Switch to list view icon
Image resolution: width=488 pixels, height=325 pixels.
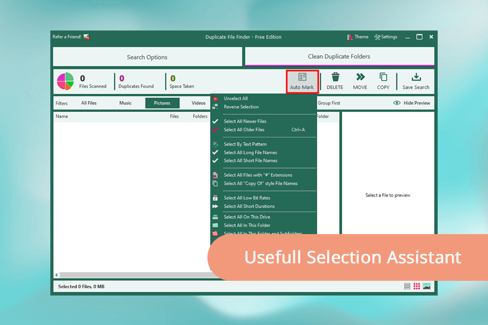tap(407, 286)
